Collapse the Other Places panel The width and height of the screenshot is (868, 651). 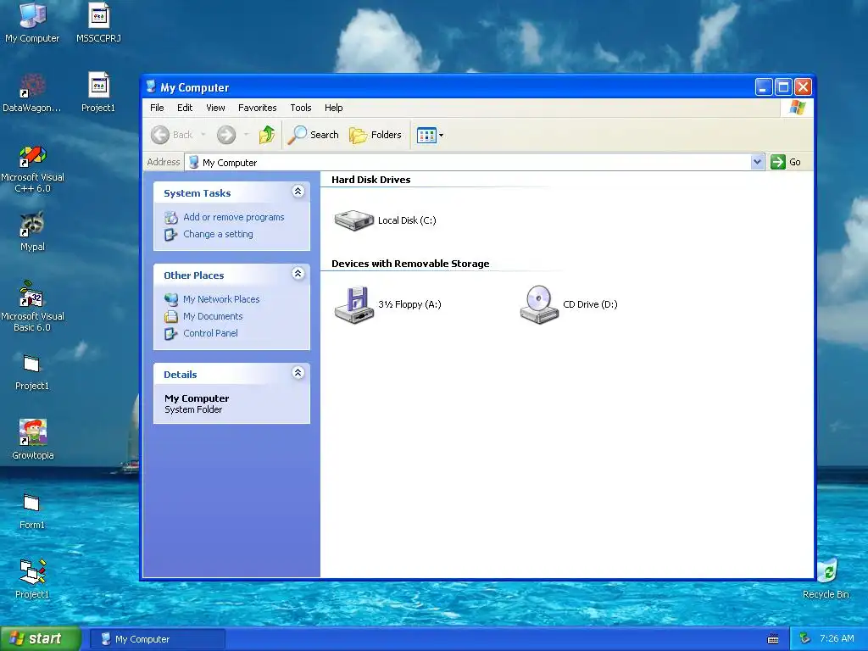coord(298,274)
